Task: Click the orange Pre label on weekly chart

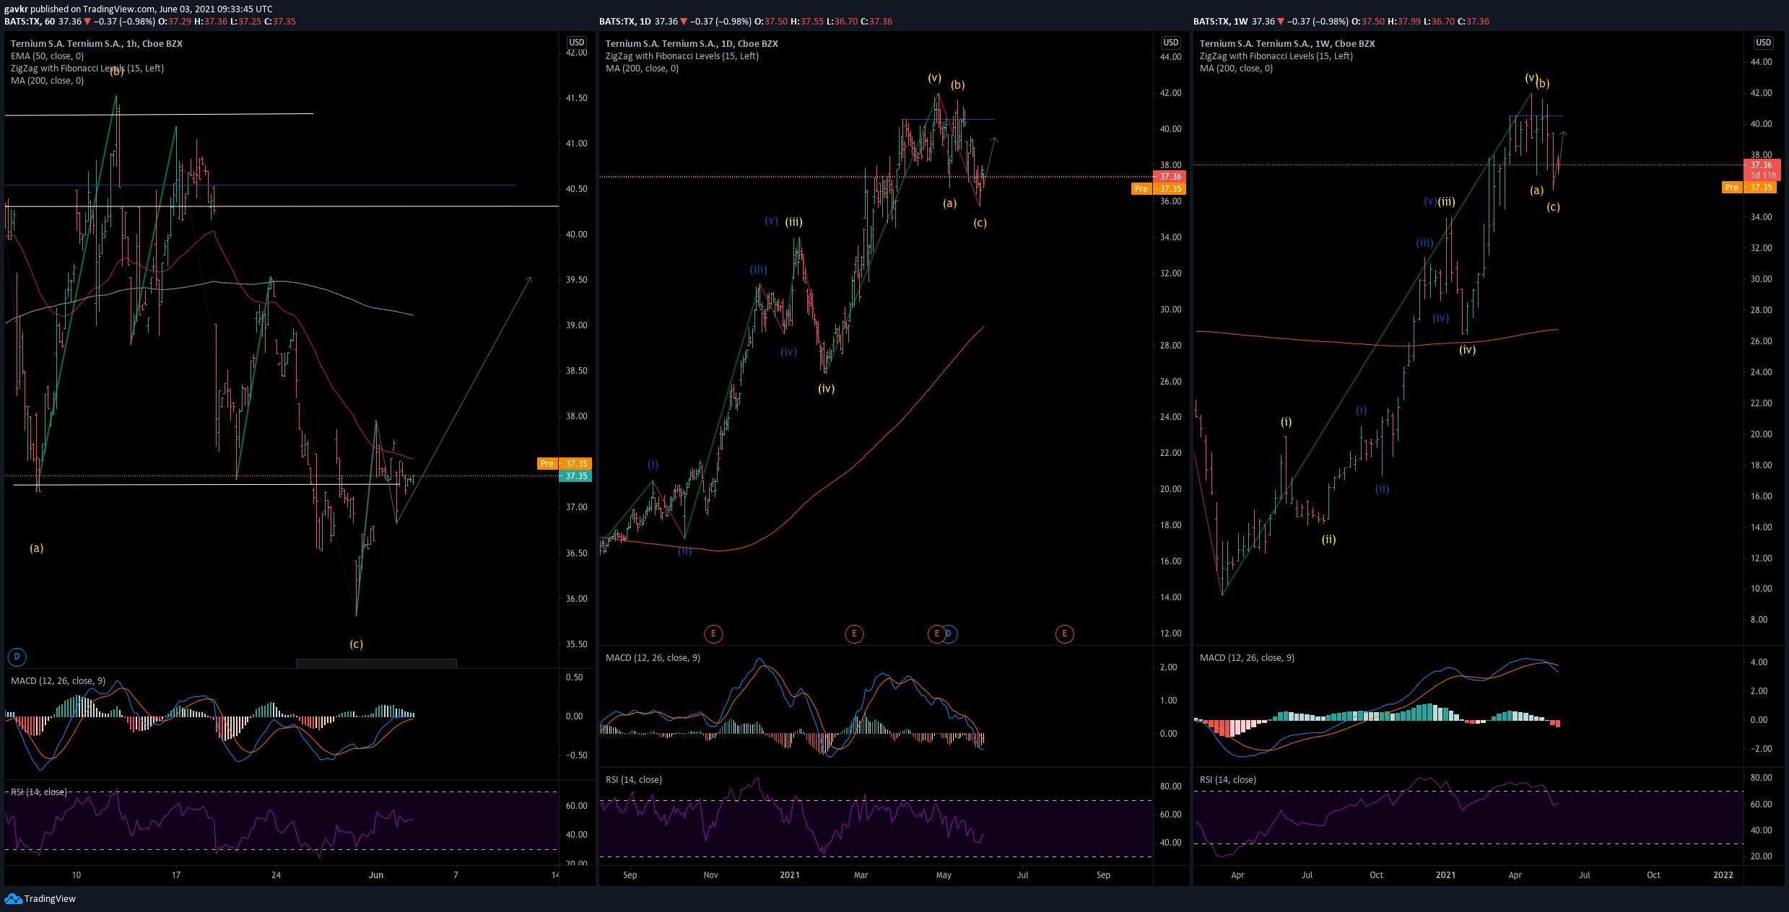Action: (1732, 188)
